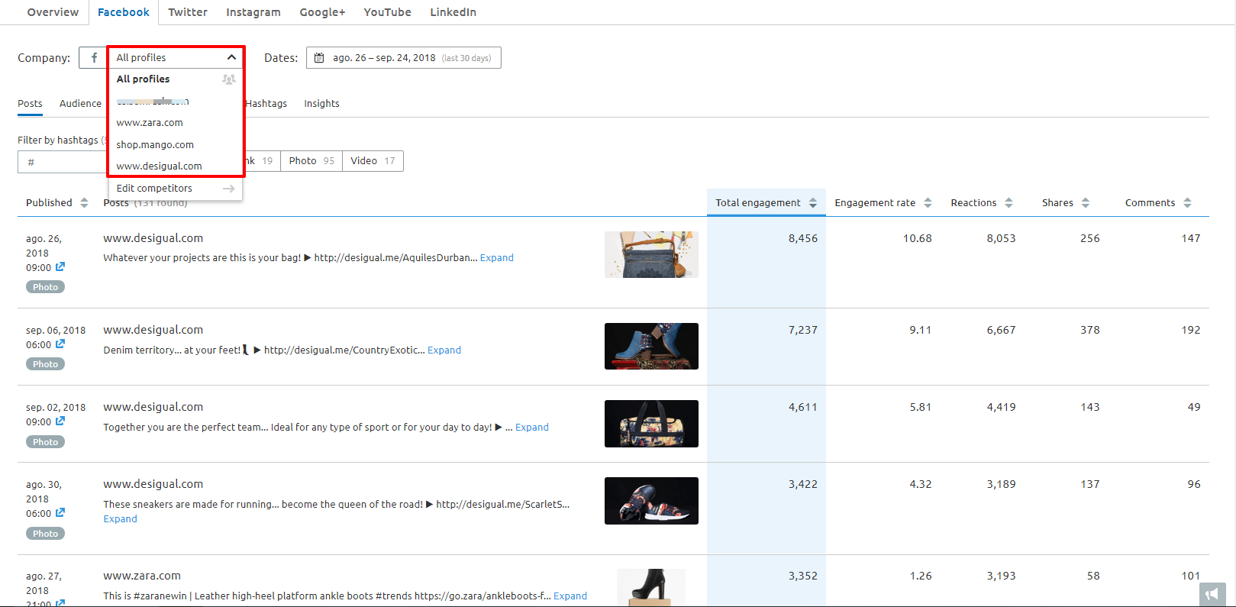
Task: Click Photo tag on sep. 02 post
Action: pos(45,442)
